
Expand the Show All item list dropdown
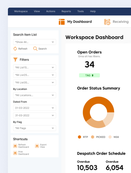point(34,42)
